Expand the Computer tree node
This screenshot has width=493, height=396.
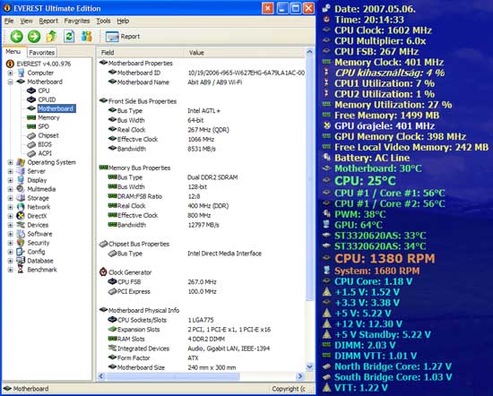coord(11,73)
